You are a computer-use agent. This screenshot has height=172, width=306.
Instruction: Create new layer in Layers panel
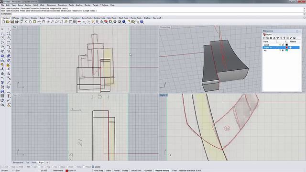tap(264, 38)
